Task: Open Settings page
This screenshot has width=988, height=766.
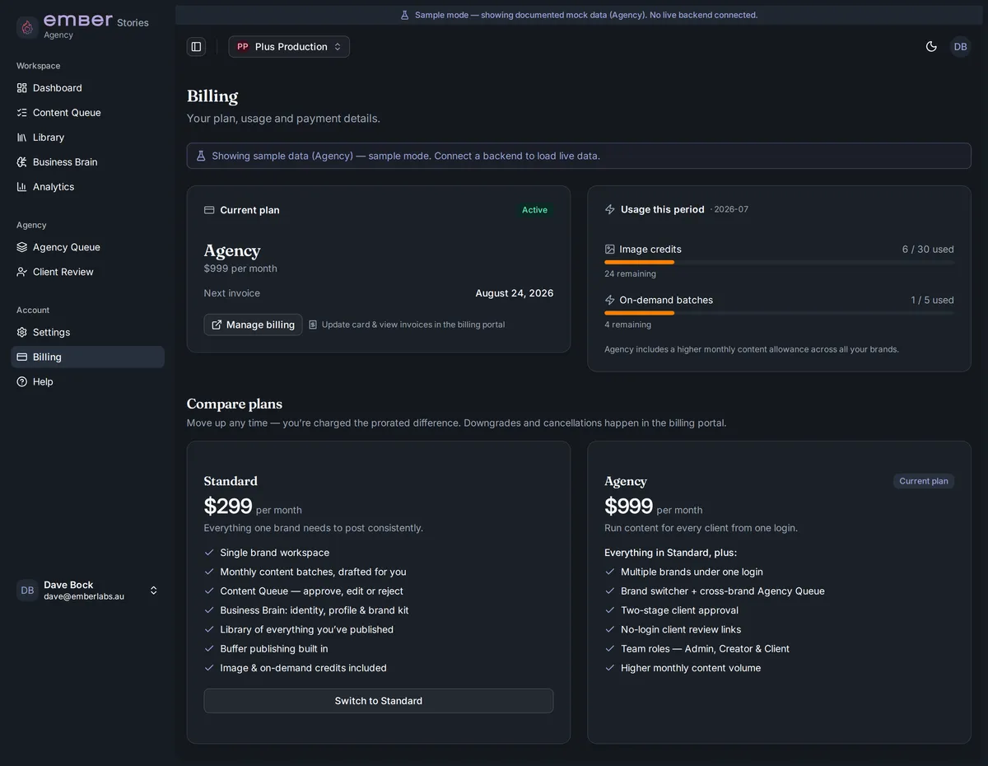Action: (87, 332)
